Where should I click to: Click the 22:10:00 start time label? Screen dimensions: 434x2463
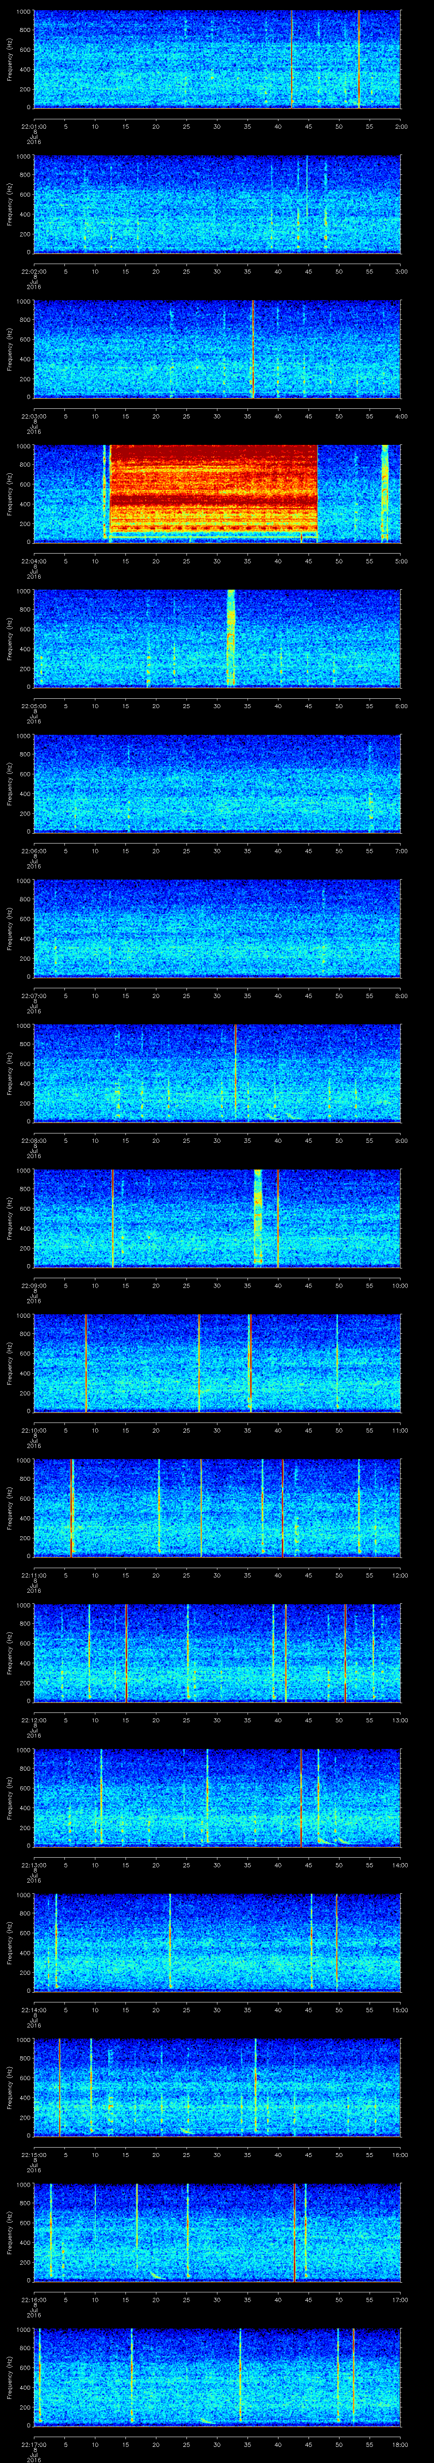[x=33, y=1430]
